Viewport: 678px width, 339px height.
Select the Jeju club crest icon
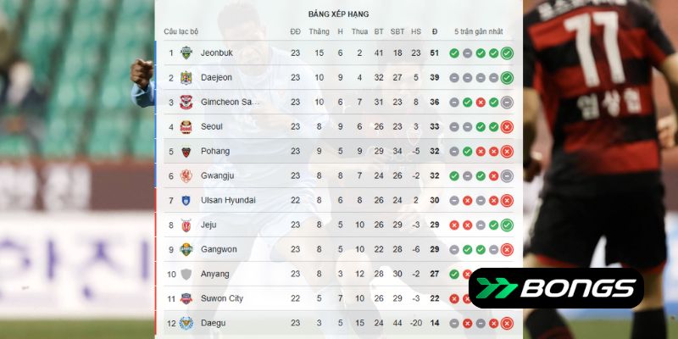click(x=186, y=225)
